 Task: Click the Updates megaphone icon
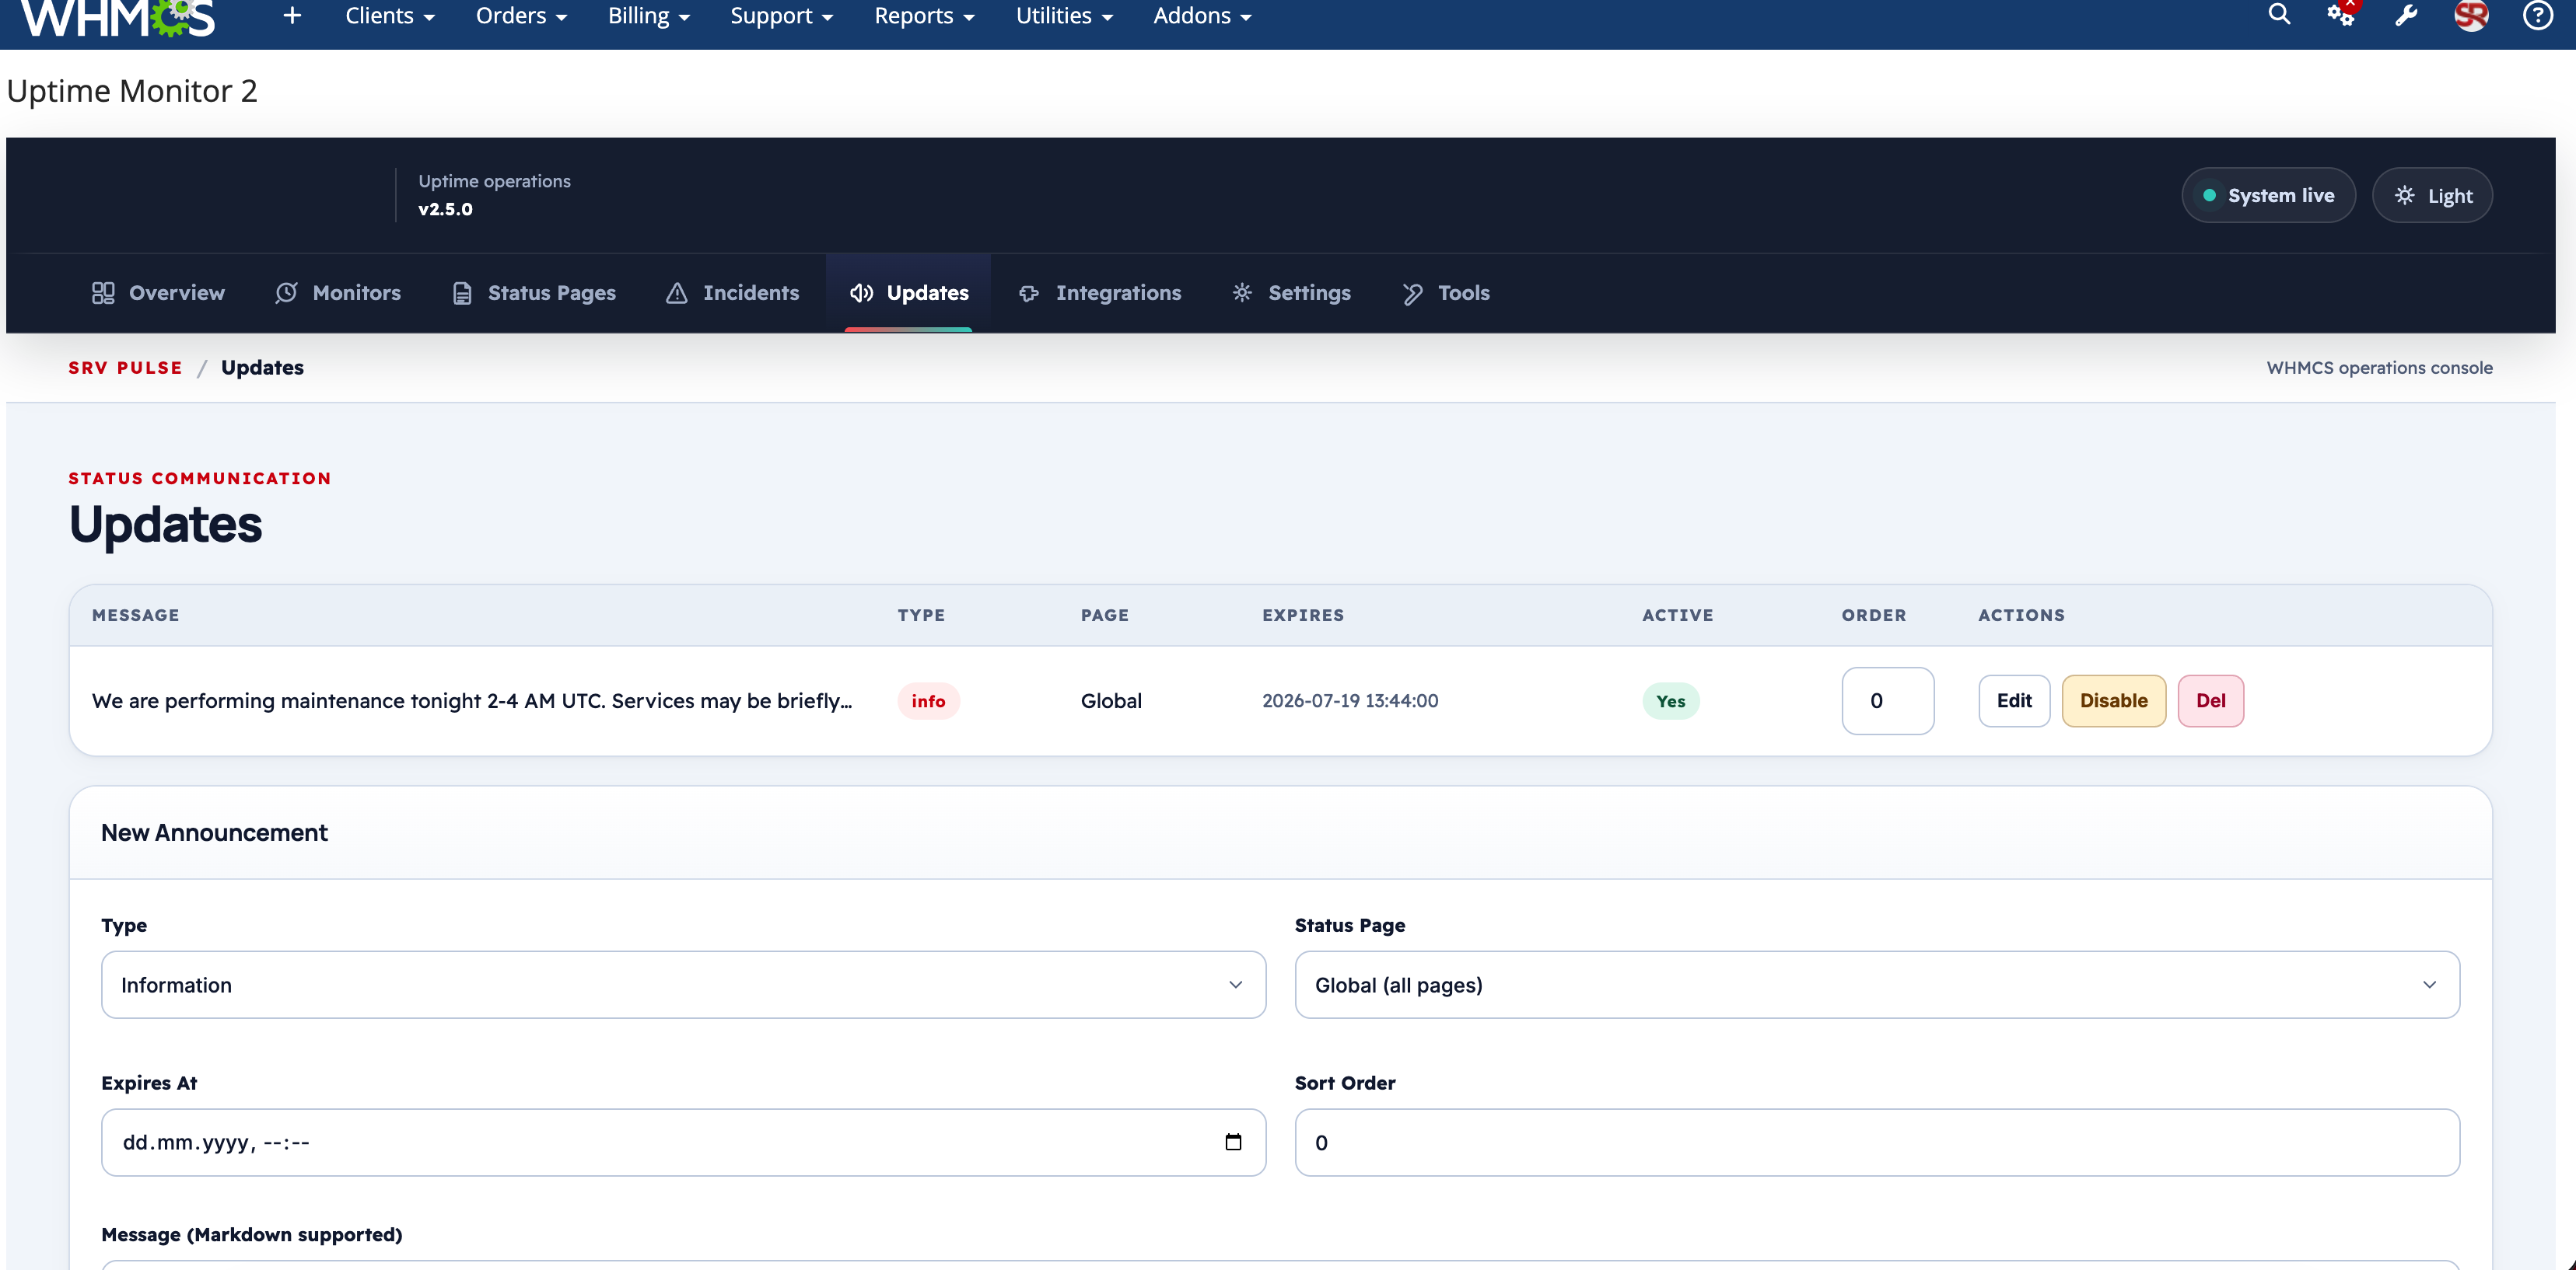click(x=861, y=293)
